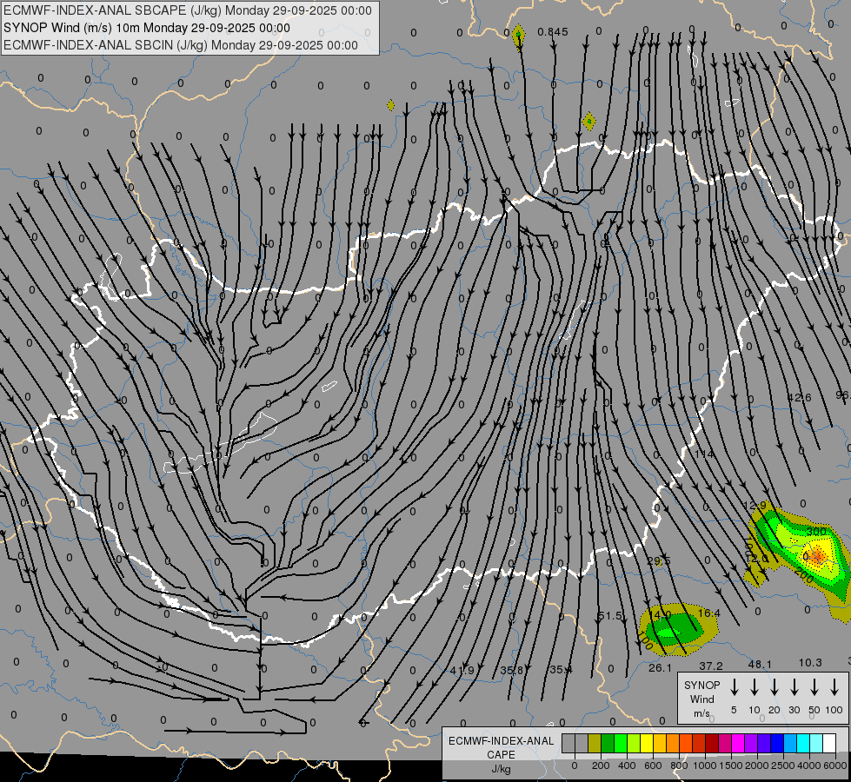Click the 4000 tick label on color scale
851x782 pixels.
pyautogui.click(x=808, y=765)
